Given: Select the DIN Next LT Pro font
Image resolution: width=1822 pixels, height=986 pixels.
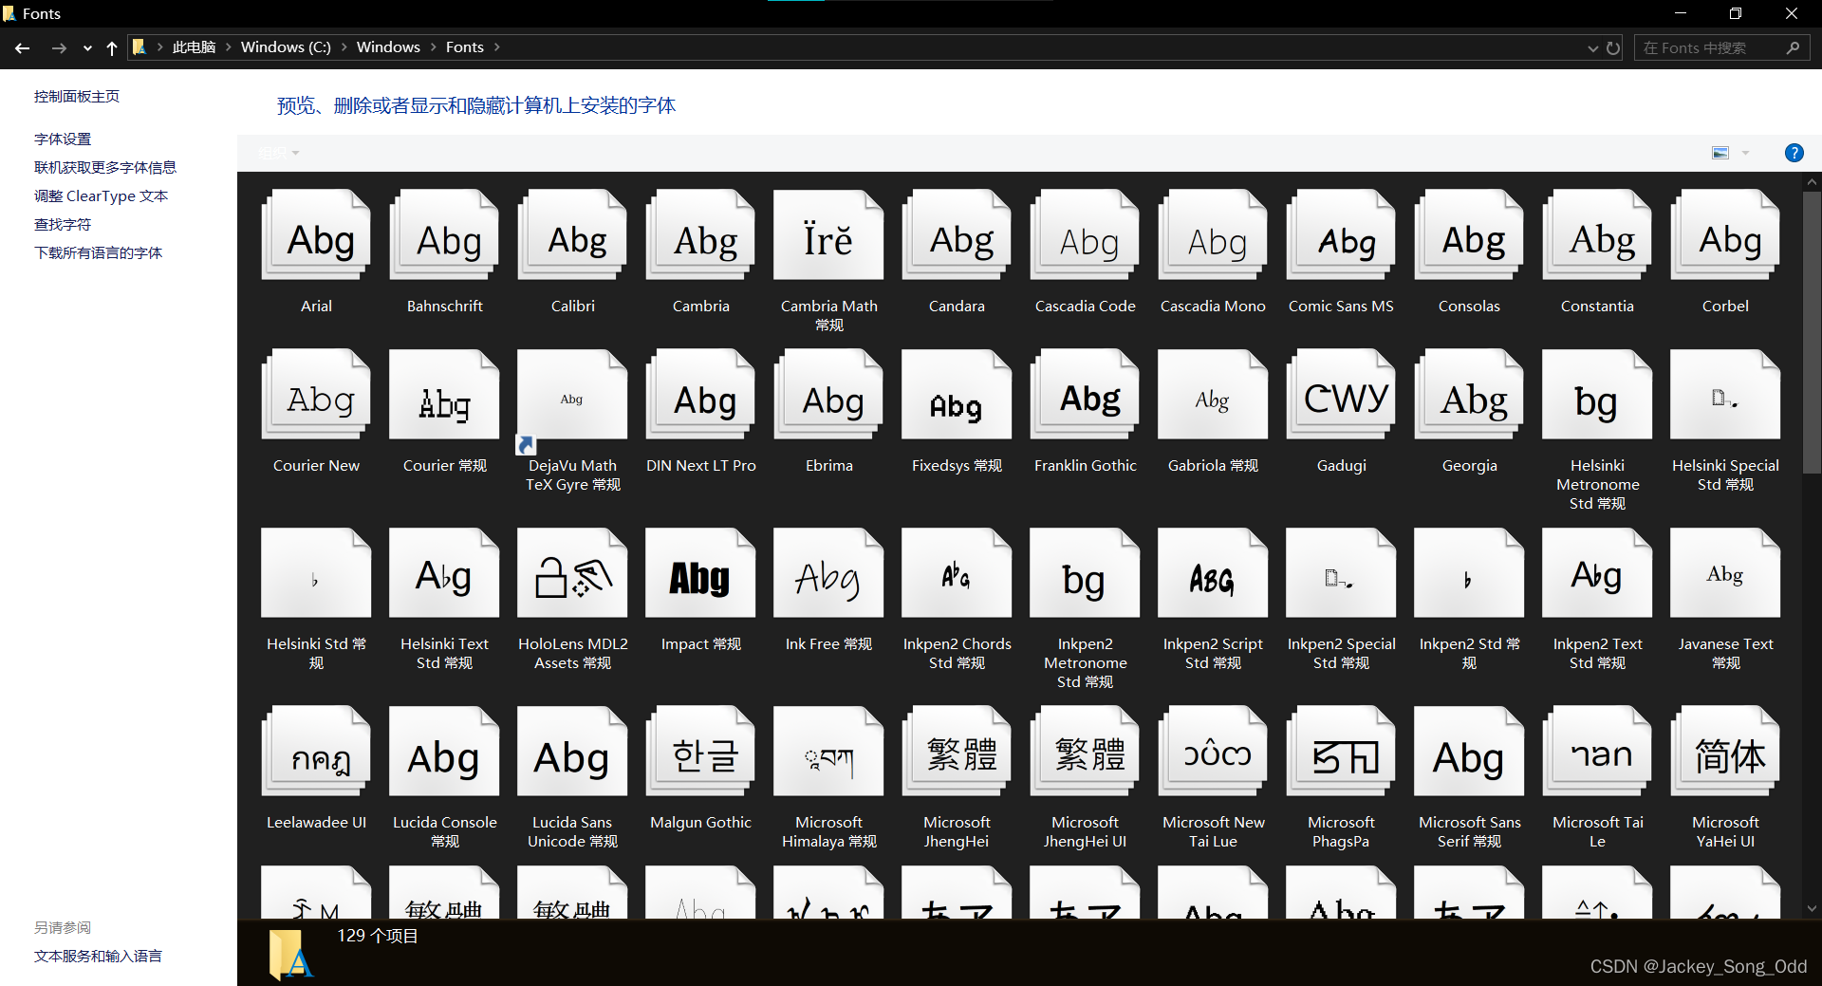Looking at the screenshot, I should pyautogui.click(x=700, y=394).
